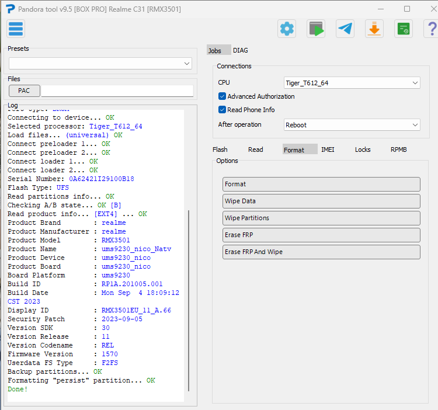Viewport: 438px width, 410px height.
Task: Switch to the IMEI tab
Action: click(328, 150)
